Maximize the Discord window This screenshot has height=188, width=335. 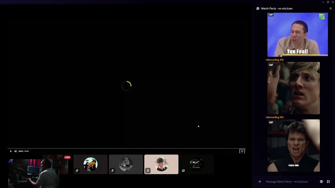328,2
